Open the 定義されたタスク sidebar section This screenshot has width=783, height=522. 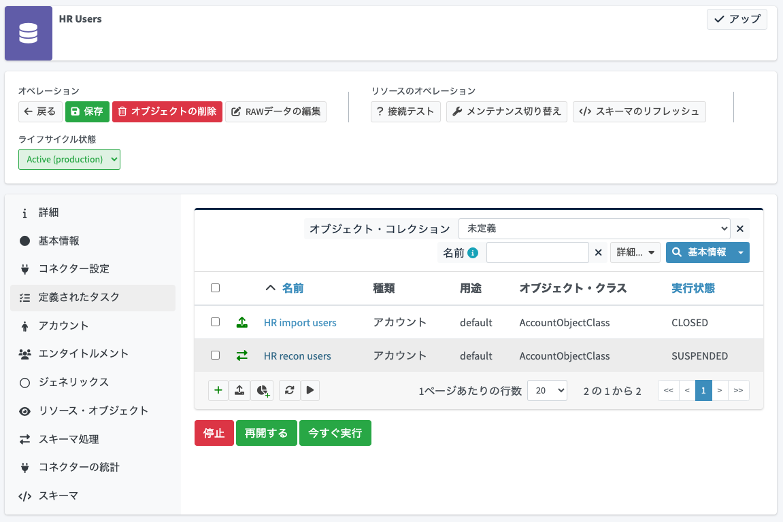[x=93, y=298]
